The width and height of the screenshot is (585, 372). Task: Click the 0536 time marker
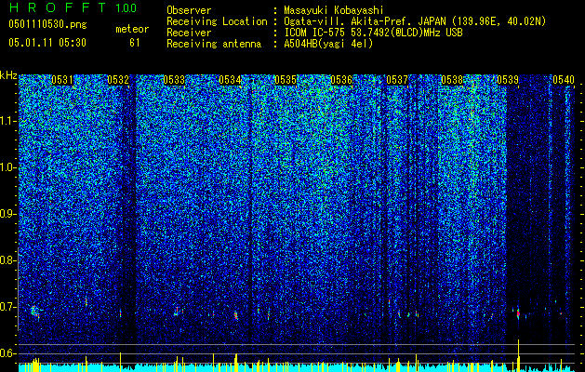pos(341,80)
